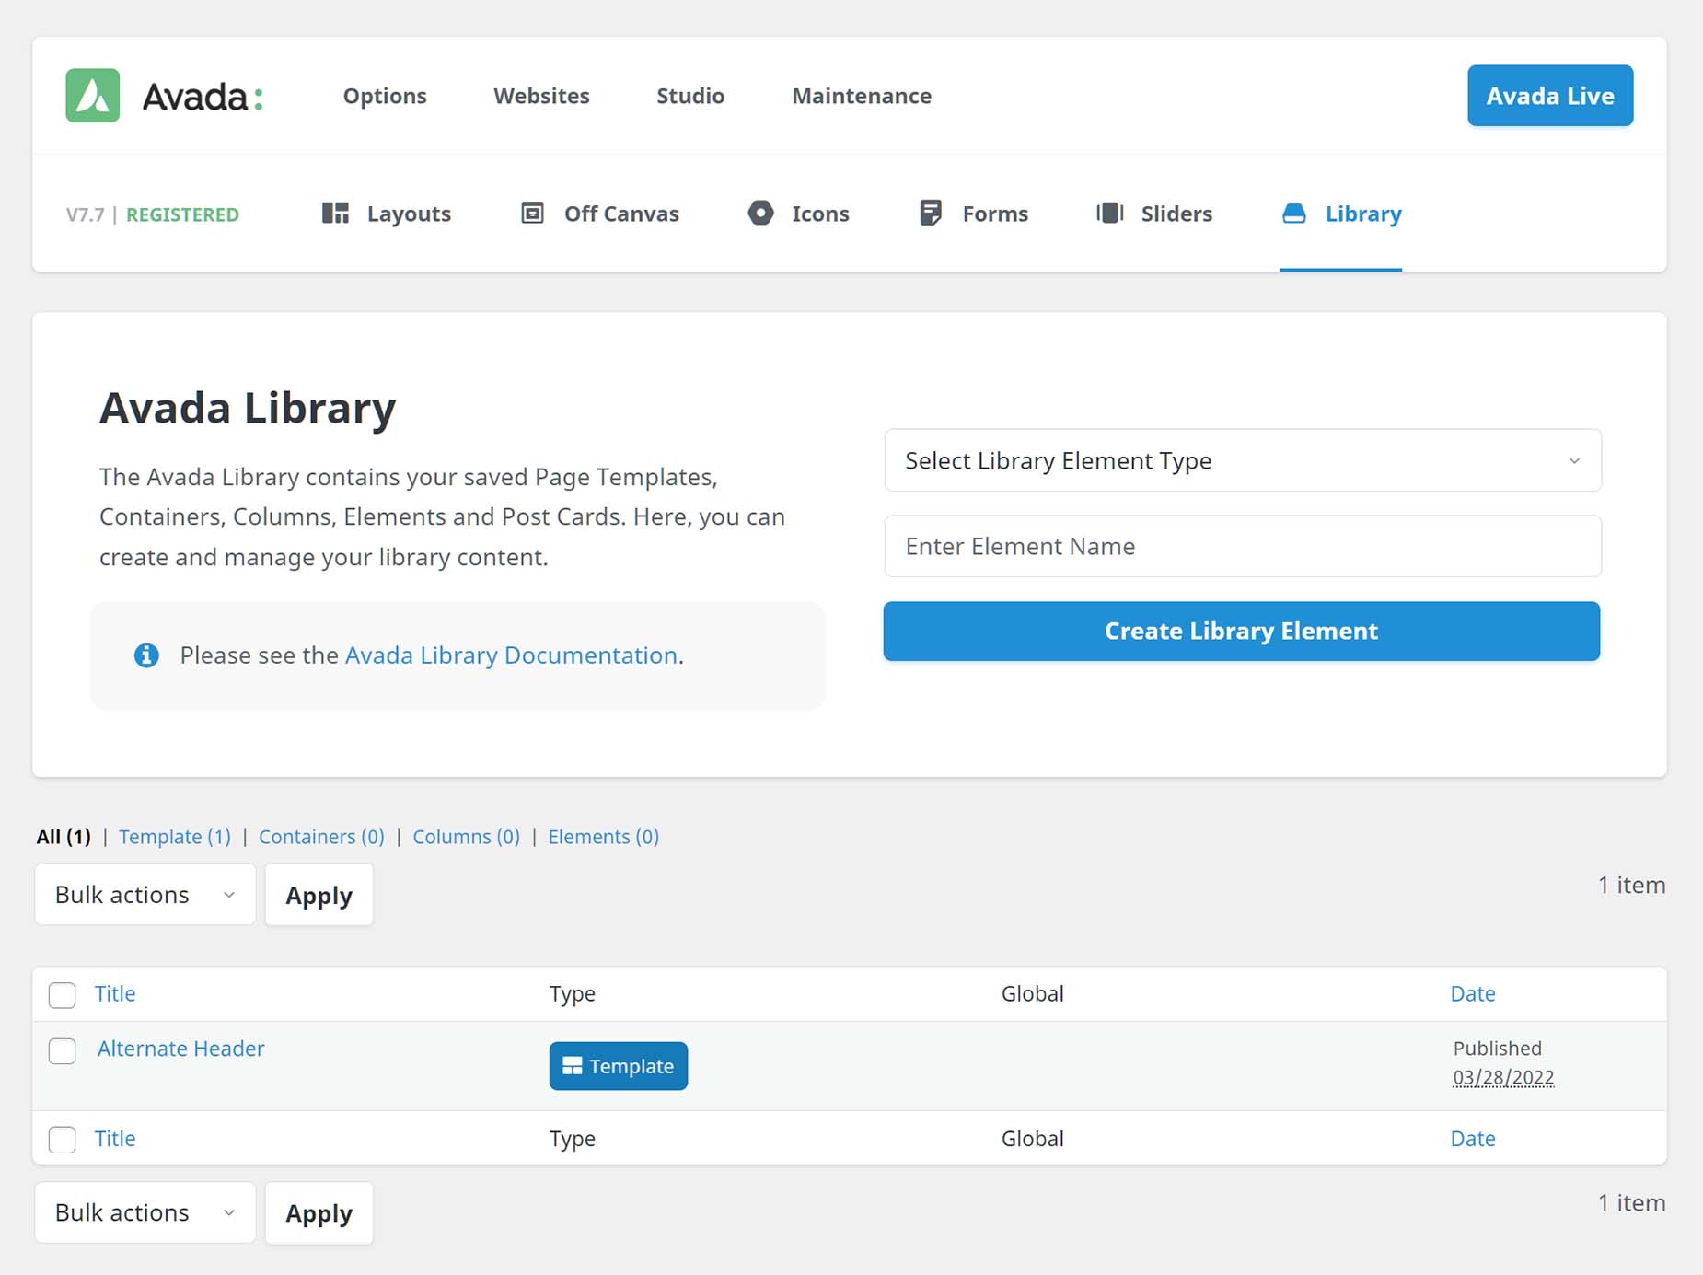Click the REGISTERED status label

tap(182, 214)
